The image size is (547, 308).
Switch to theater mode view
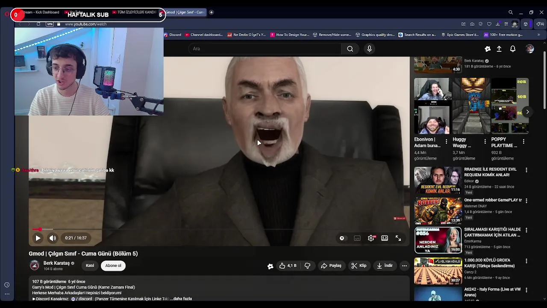coord(385,238)
